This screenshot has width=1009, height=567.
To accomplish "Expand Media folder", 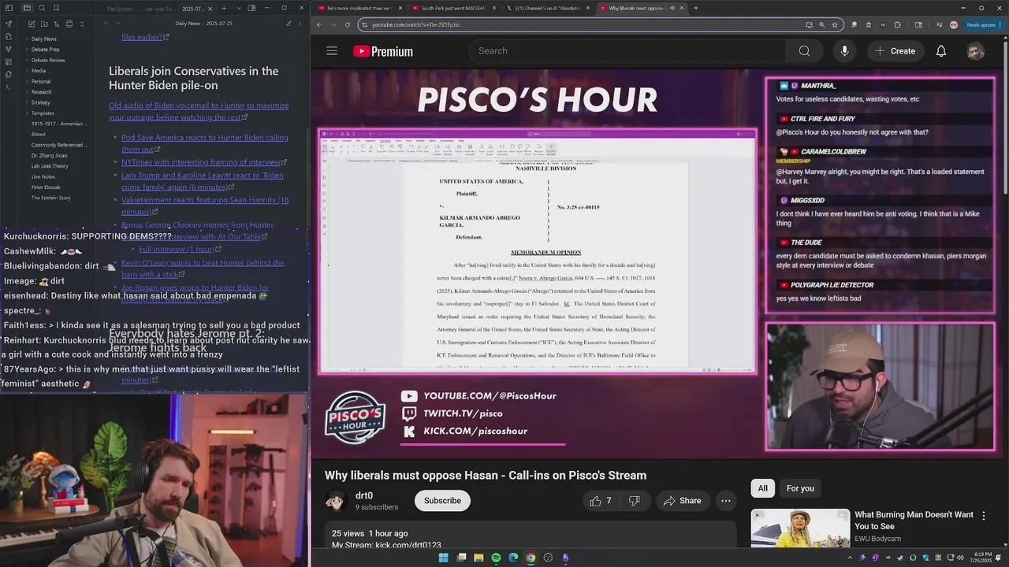I will pos(38,71).
